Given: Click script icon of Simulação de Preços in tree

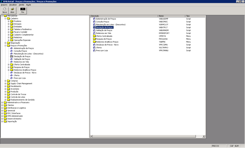Looking at the screenshot, I should tap(12, 56).
